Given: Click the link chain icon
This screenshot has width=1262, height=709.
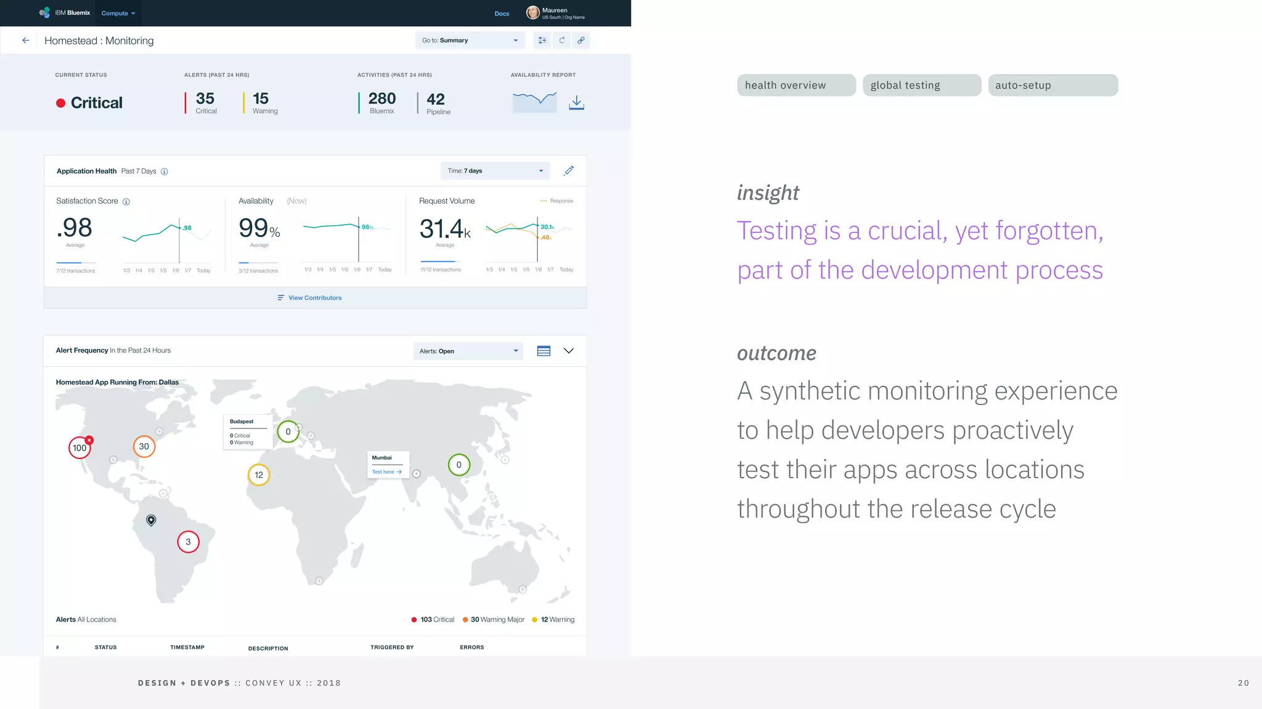Looking at the screenshot, I should 581,41.
